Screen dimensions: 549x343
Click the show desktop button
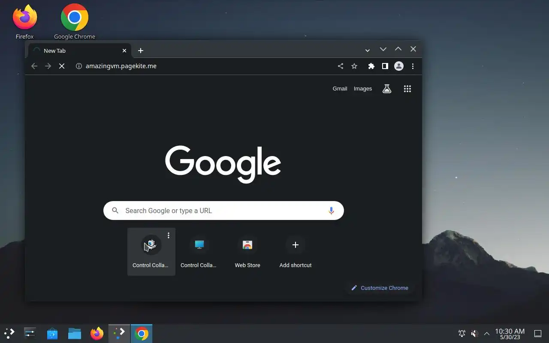[x=538, y=334]
